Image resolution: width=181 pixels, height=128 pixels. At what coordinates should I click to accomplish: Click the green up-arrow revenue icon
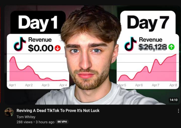coord(171,47)
